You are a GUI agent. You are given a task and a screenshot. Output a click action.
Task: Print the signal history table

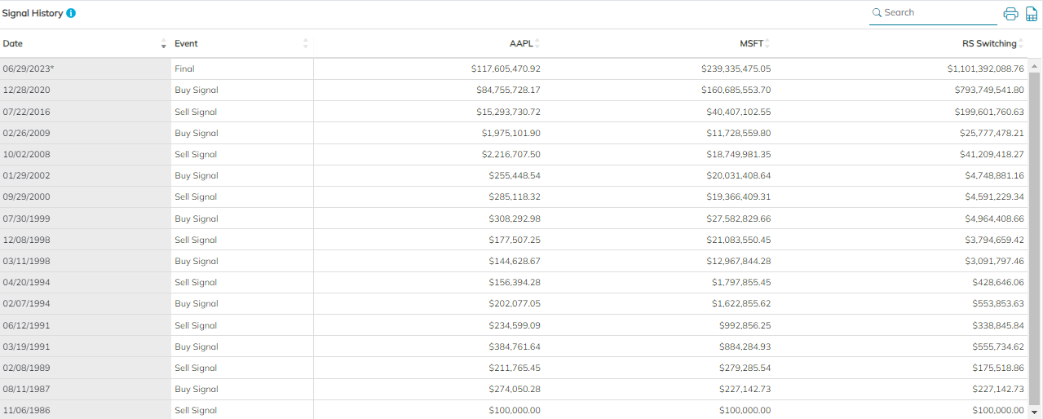(1010, 14)
